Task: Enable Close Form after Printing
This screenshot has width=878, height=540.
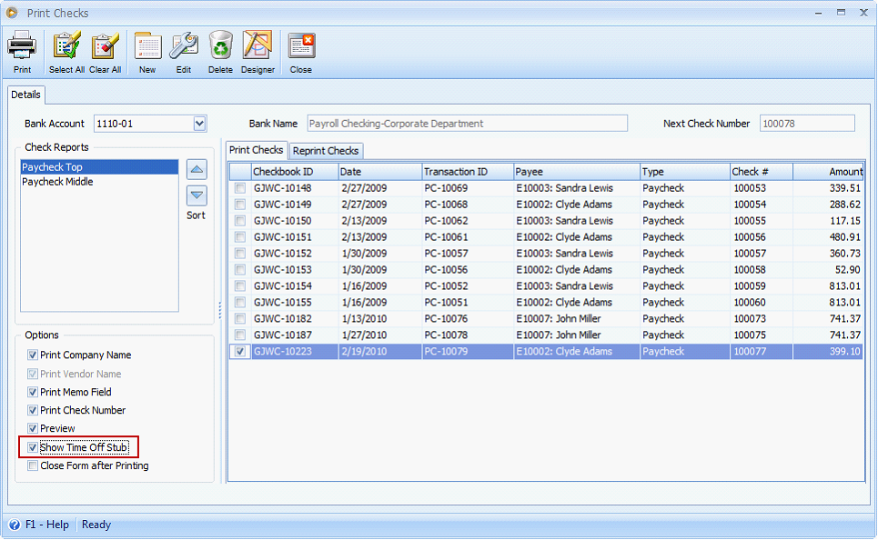Action: pyautogui.click(x=33, y=465)
